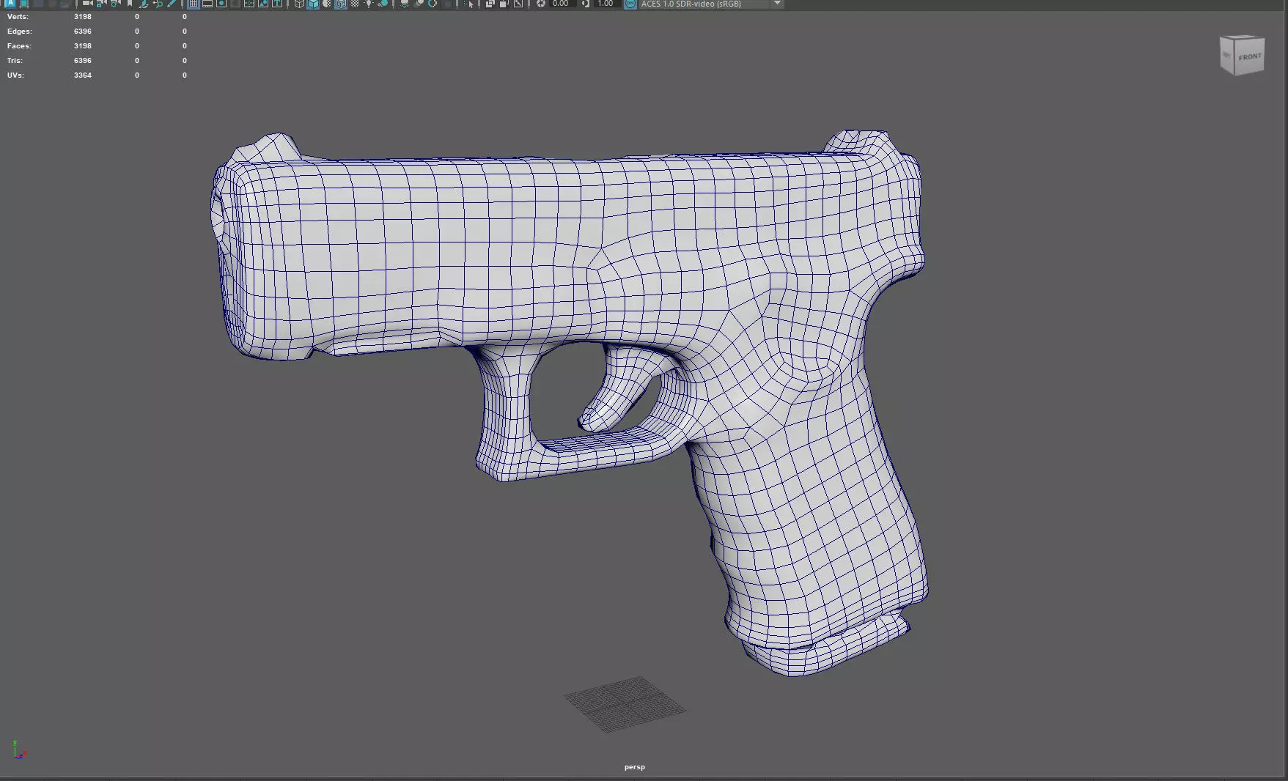
Task: Click the Verts count 3198
Action: (x=83, y=17)
